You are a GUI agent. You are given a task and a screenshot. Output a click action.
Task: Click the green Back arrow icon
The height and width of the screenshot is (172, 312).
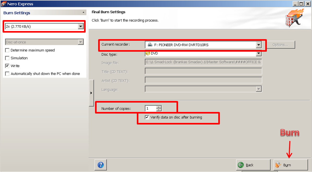241,165
